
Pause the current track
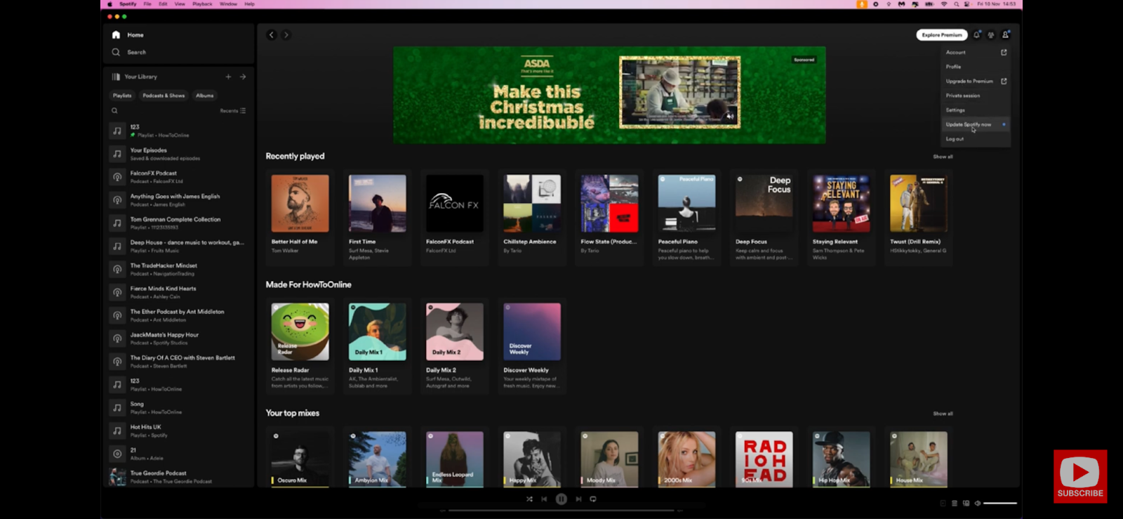[x=561, y=499]
